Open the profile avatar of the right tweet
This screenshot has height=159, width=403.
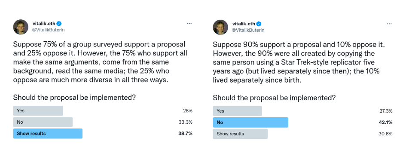(x=220, y=27)
